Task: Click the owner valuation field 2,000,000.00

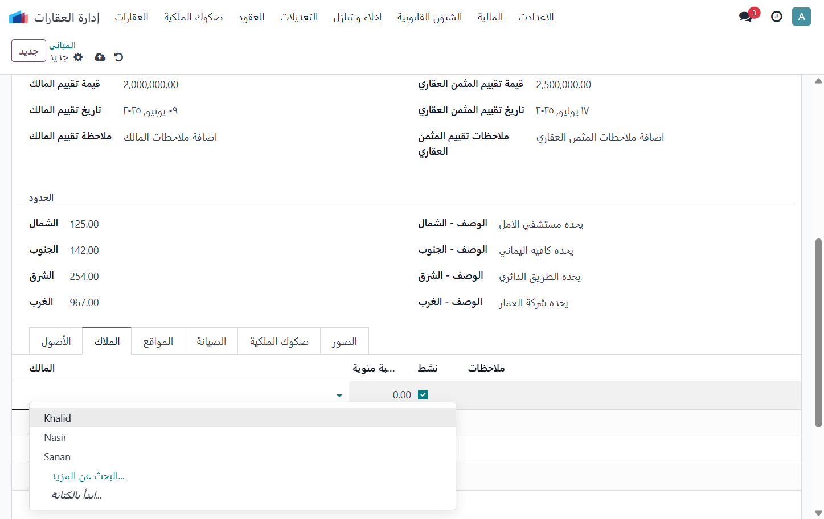Action: [x=151, y=85]
